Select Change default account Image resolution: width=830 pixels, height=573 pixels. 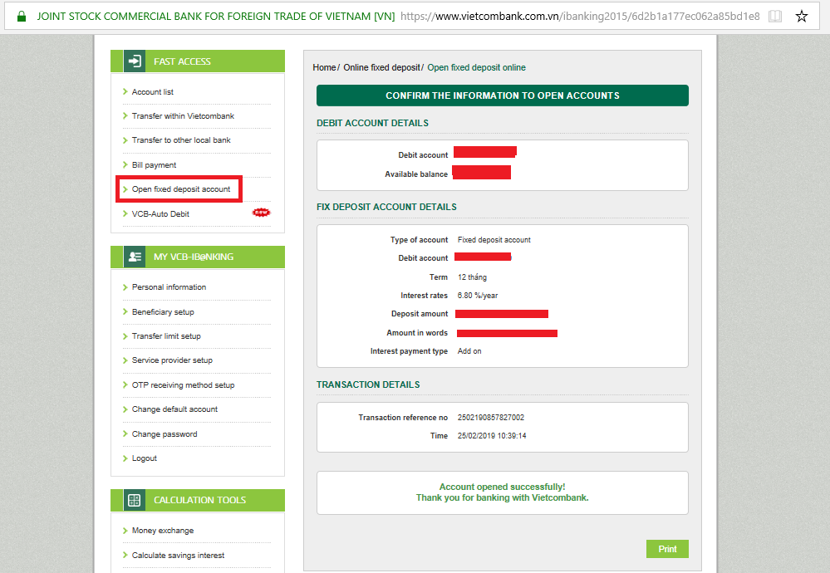coord(174,409)
